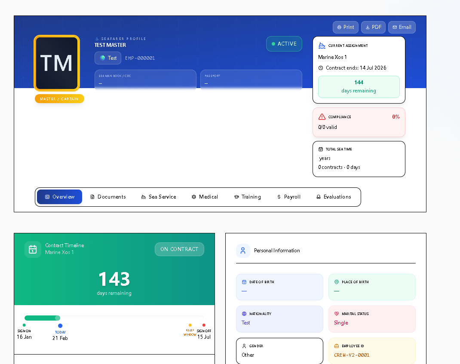Click the calendar icon beside Total Sea Time

click(321, 149)
